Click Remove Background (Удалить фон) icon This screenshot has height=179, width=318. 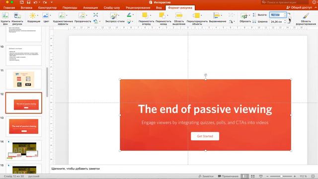click(x=5, y=15)
